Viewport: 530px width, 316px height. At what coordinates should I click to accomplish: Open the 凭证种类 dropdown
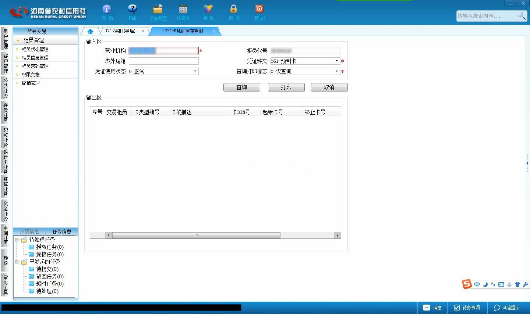pyautogui.click(x=337, y=61)
